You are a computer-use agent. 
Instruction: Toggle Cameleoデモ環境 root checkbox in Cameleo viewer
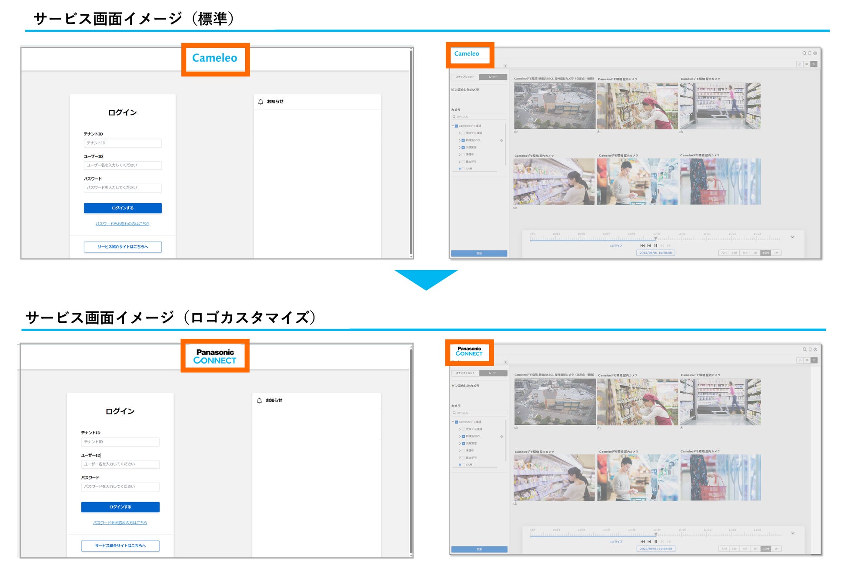click(456, 126)
